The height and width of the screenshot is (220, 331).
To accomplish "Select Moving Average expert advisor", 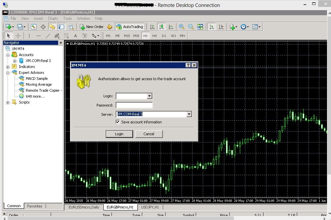I will click(39, 84).
